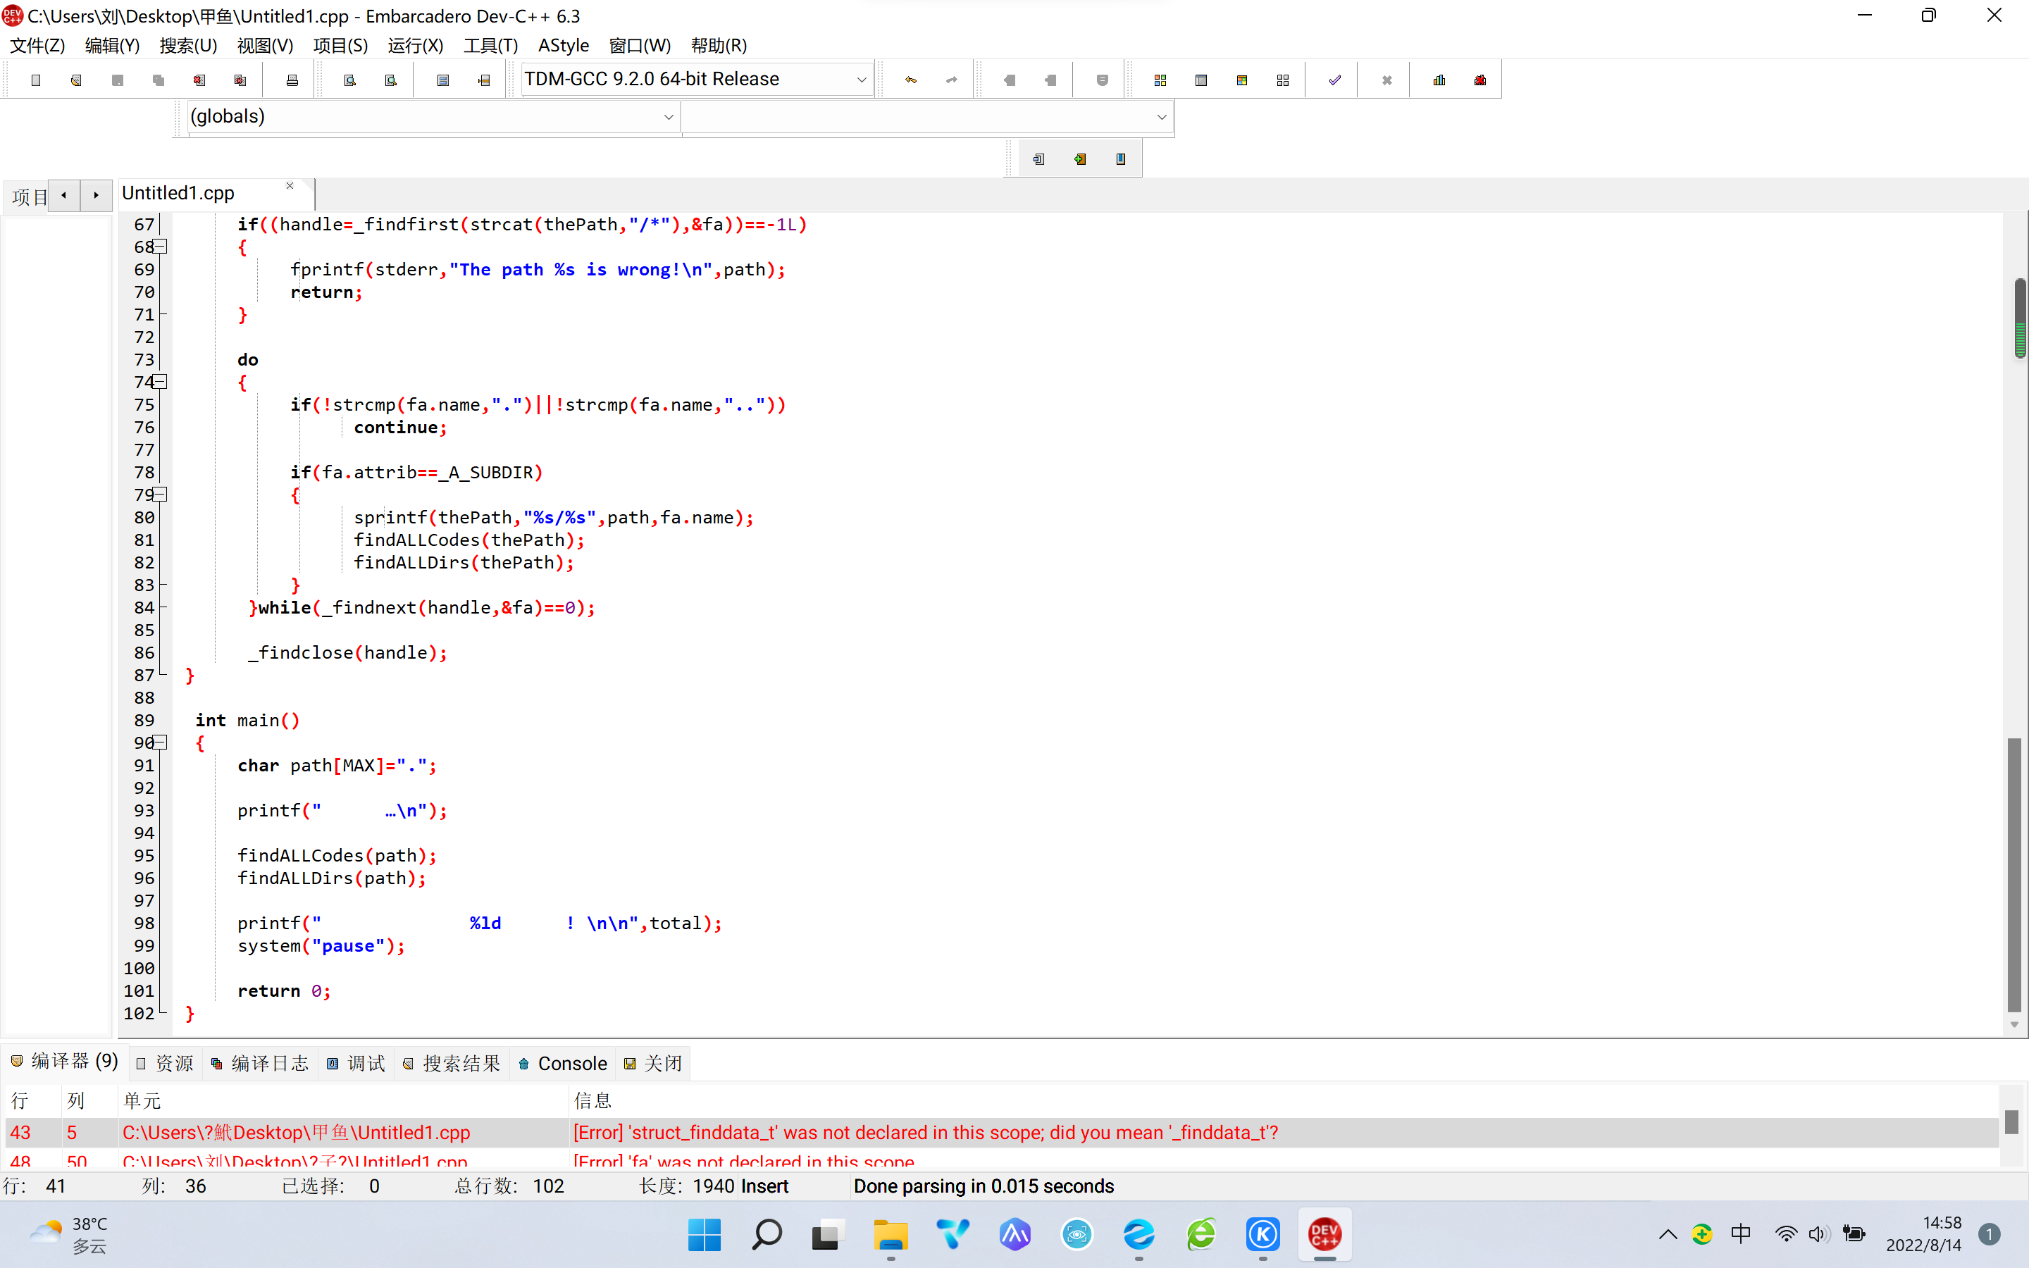Open File Explorer from the taskbar
2029x1268 pixels.
pyautogui.click(x=891, y=1234)
